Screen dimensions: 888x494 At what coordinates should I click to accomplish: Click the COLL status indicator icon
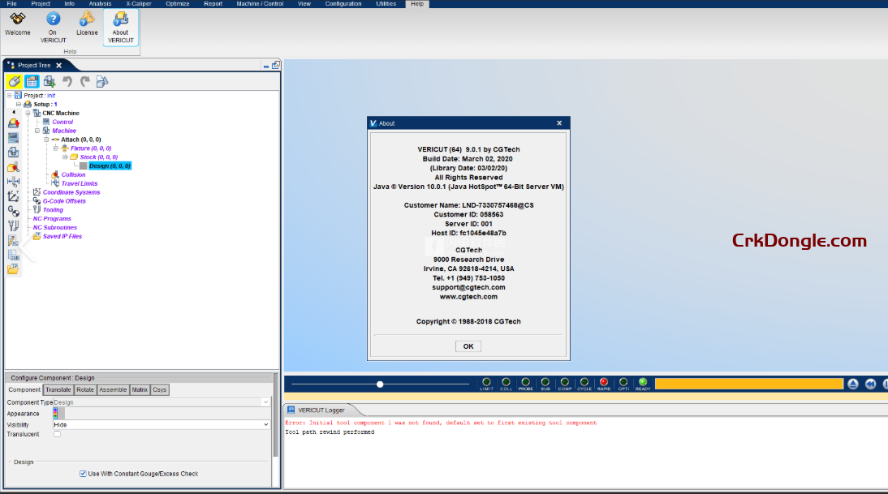506,382
